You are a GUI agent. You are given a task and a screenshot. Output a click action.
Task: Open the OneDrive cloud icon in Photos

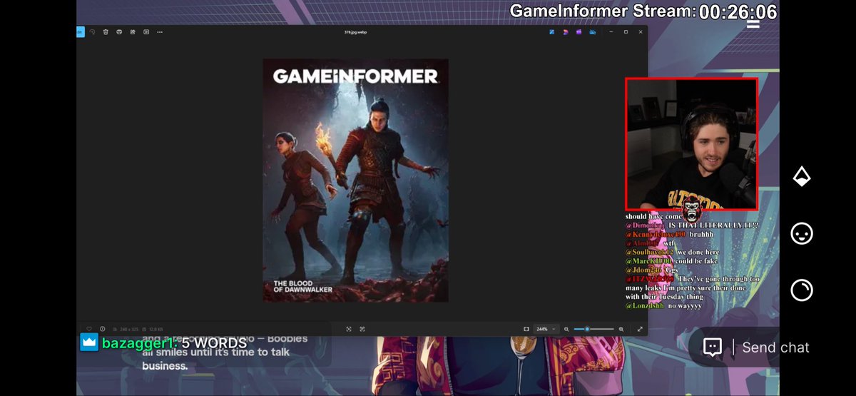[x=592, y=31]
